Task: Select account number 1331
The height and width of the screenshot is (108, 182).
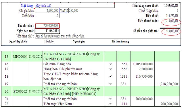Action: point(124,76)
